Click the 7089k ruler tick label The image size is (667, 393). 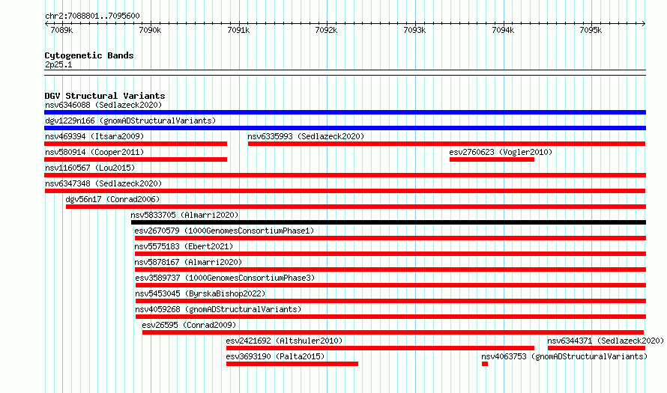[x=61, y=30]
